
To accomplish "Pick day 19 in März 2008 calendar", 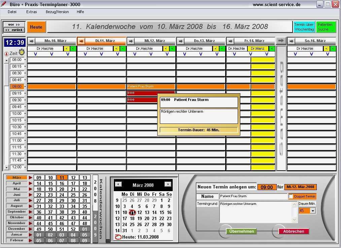I will click(x=140, y=218).
